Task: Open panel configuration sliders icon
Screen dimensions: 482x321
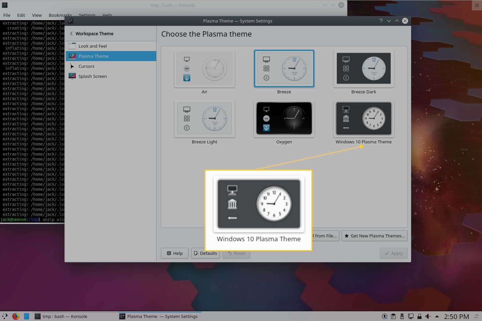Action: 477,316
